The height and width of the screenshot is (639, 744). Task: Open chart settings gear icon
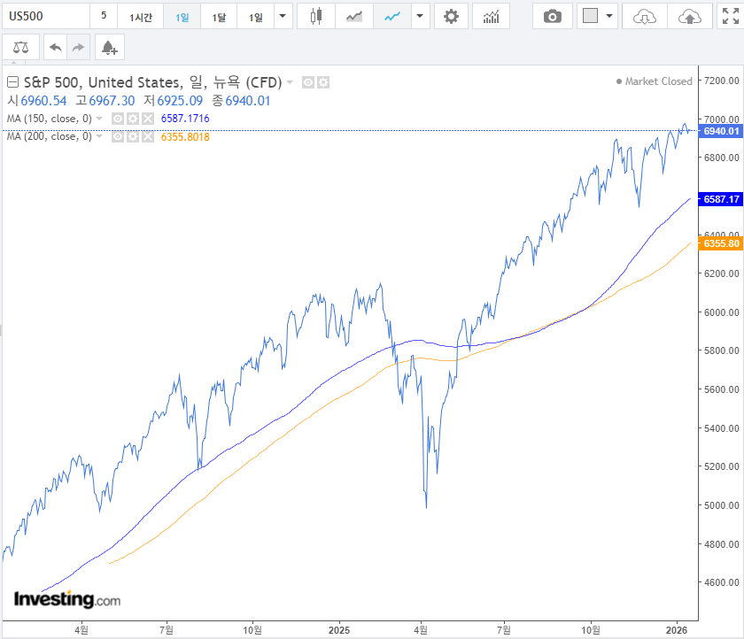point(451,16)
